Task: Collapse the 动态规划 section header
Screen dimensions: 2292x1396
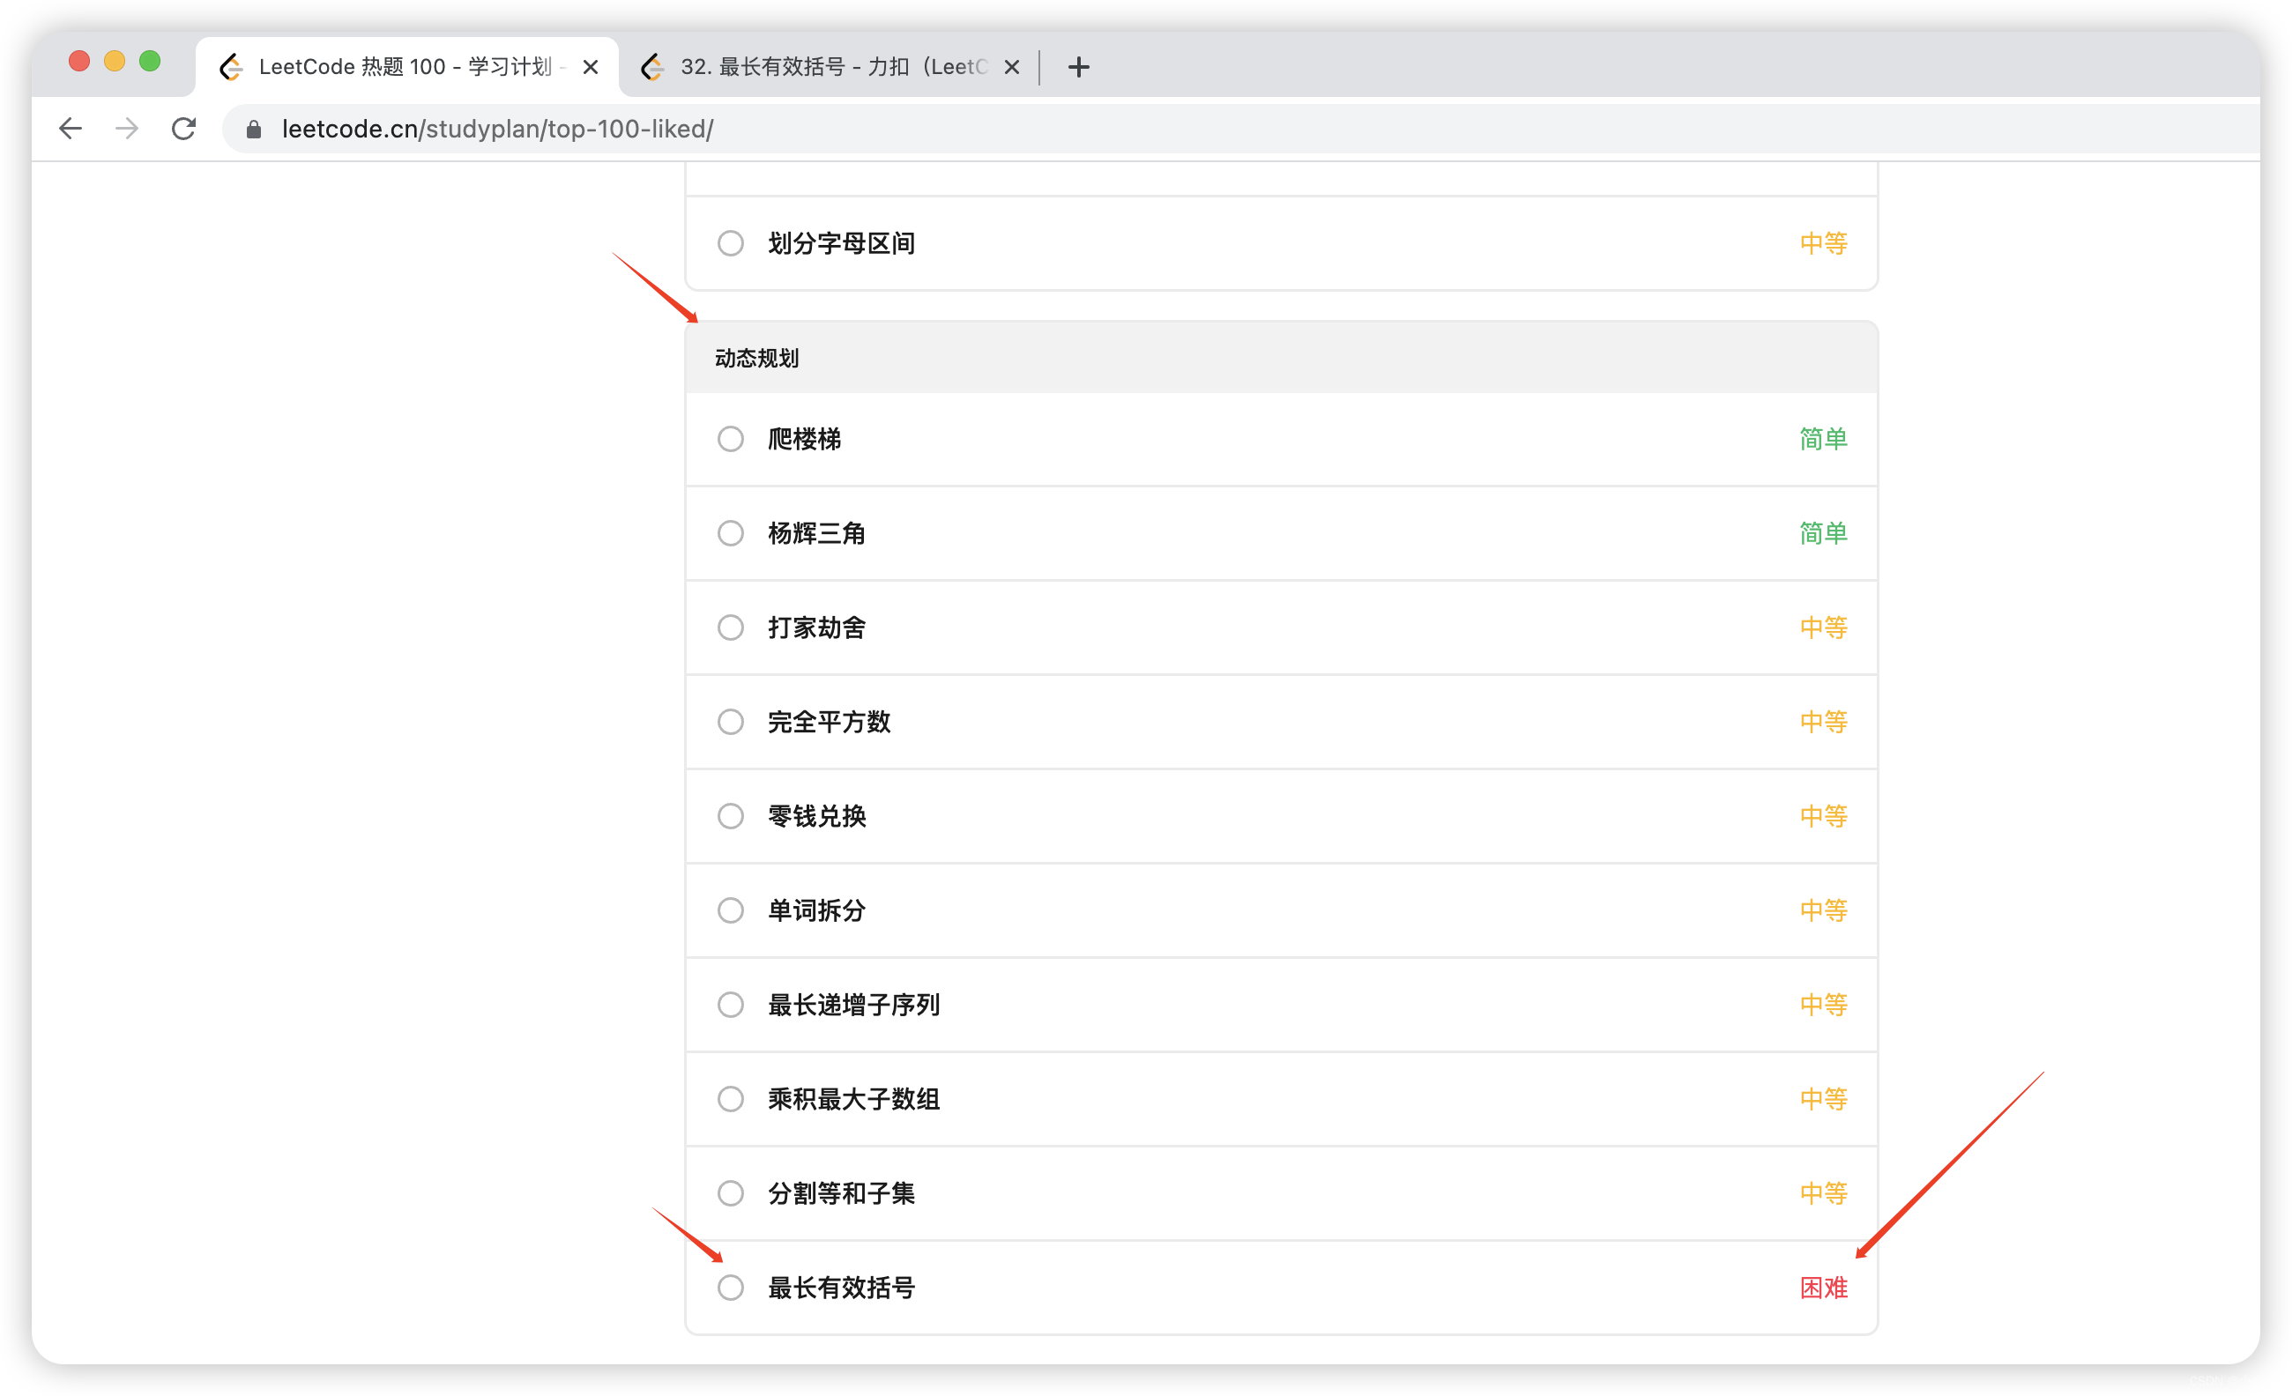Action: pyautogui.click(x=1280, y=358)
